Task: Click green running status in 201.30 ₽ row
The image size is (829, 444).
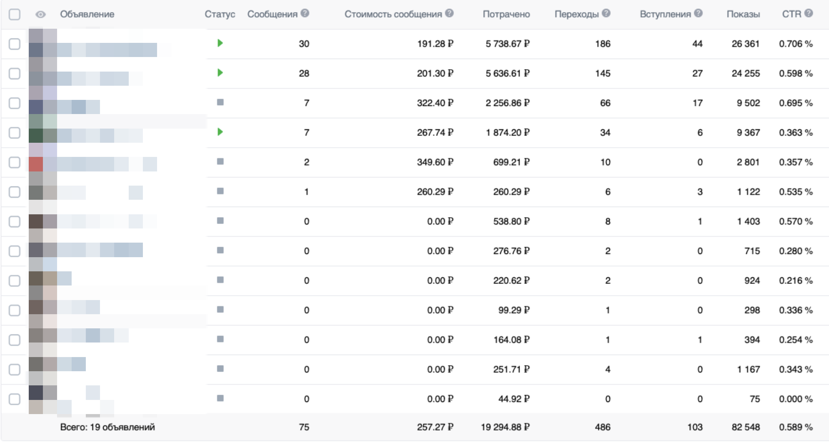Action: (x=220, y=73)
